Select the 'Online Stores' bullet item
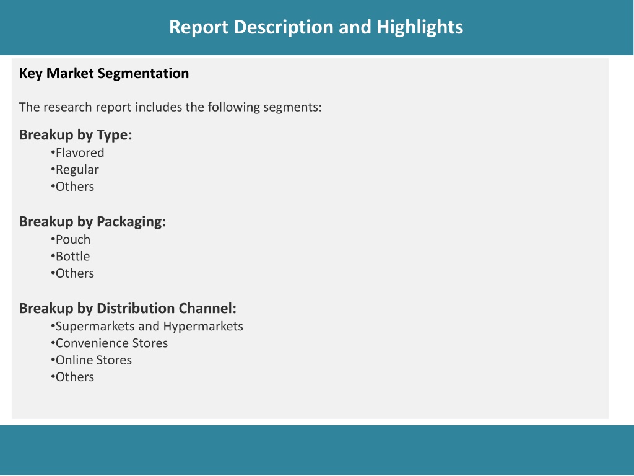Viewport: 634px width, 476px height. point(92,360)
